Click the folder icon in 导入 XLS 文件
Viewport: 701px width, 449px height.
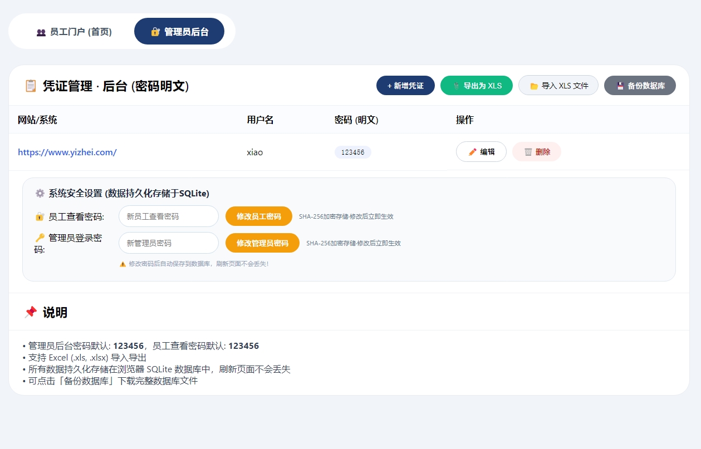[x=534, y=86]
